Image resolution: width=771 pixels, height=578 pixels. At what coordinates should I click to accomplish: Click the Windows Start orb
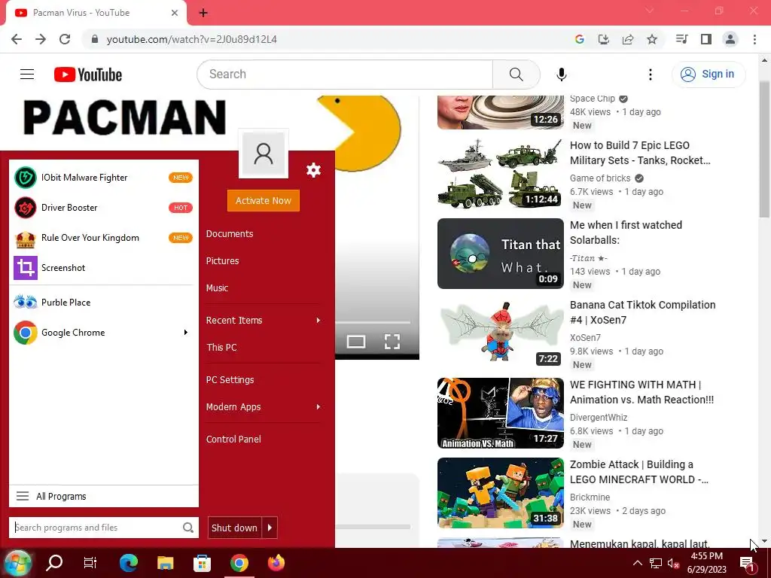pyautogui.click(x=18, y=563)
